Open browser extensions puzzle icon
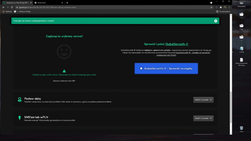 (221, 7)
